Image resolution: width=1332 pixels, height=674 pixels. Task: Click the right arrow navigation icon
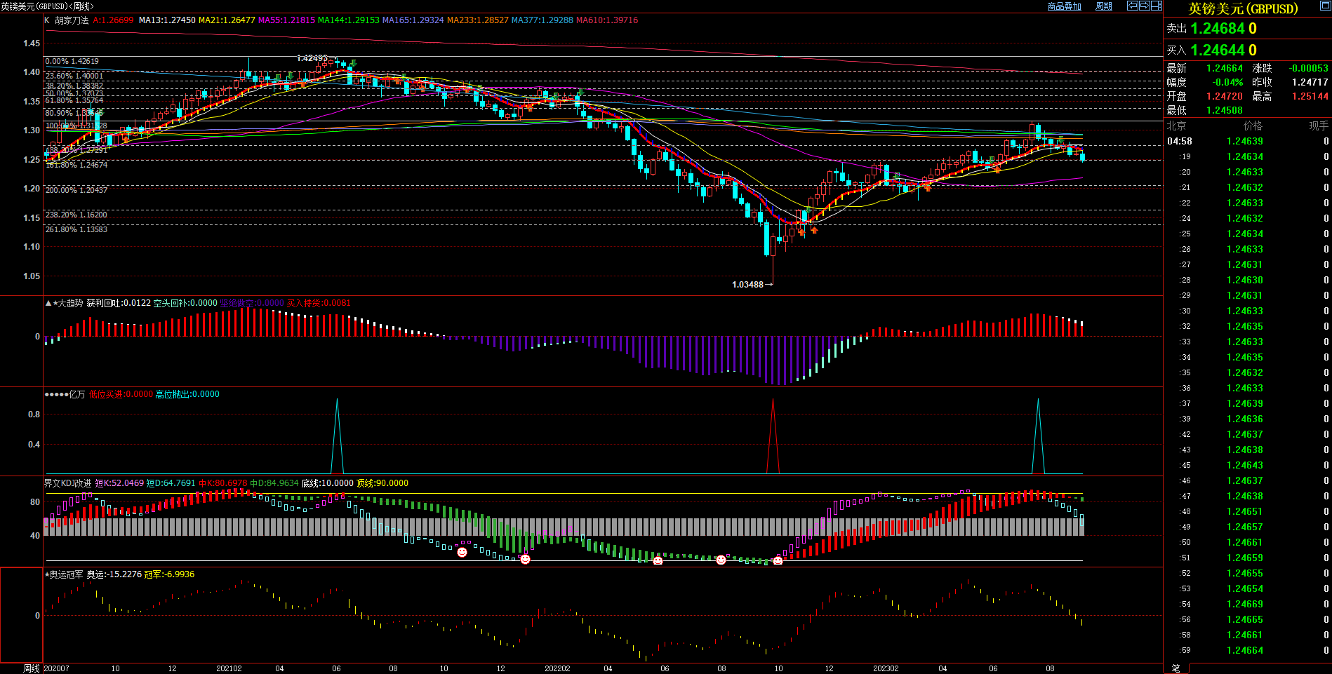[1144, 6]
